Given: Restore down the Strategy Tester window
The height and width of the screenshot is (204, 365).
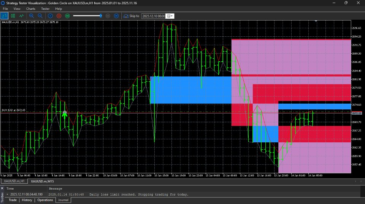Looking at the screenshot, I should coord(346,3).
